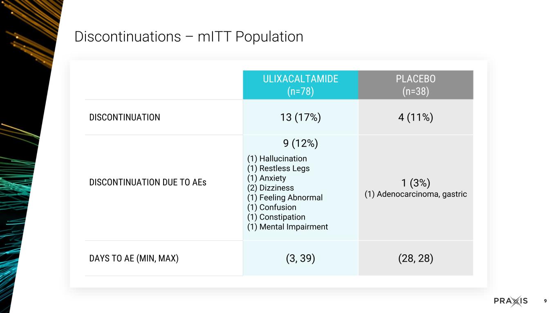Screen dimensions: 558x313
Task: Click the '9 (12%)' value
Action: click(x=300, y=143)
